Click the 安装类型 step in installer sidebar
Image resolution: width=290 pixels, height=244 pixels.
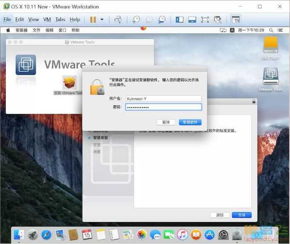coord(100,138)
